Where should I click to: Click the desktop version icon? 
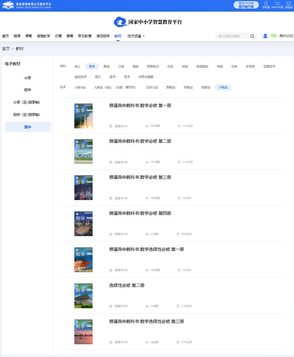[289, 3]
